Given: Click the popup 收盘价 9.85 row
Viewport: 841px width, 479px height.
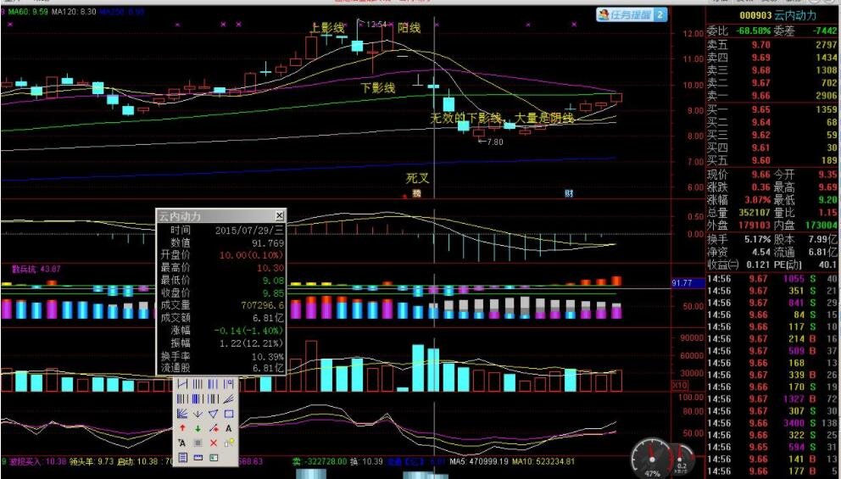Looking at the screenshot, I should (x=221, y=292).
